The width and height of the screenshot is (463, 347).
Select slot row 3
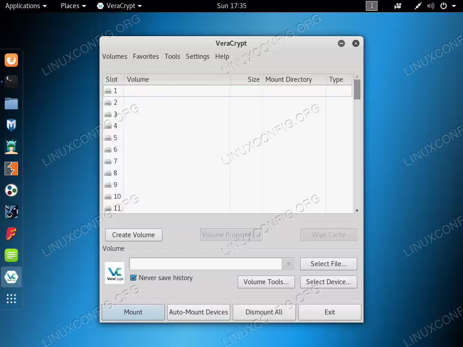click(228, 114)
